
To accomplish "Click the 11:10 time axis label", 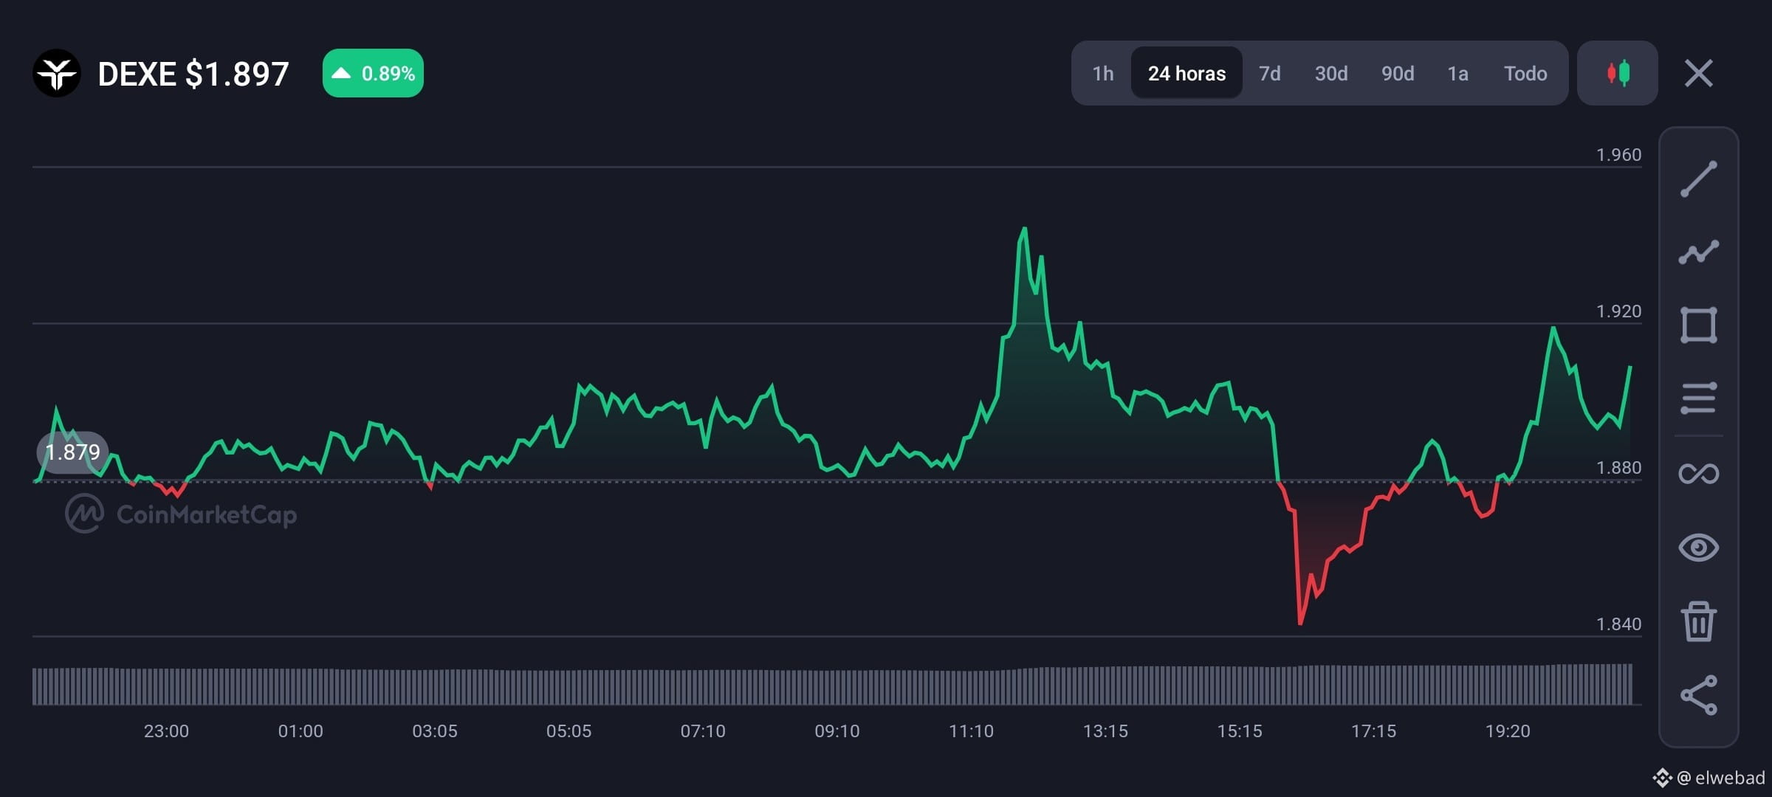I will click(971, 731).
